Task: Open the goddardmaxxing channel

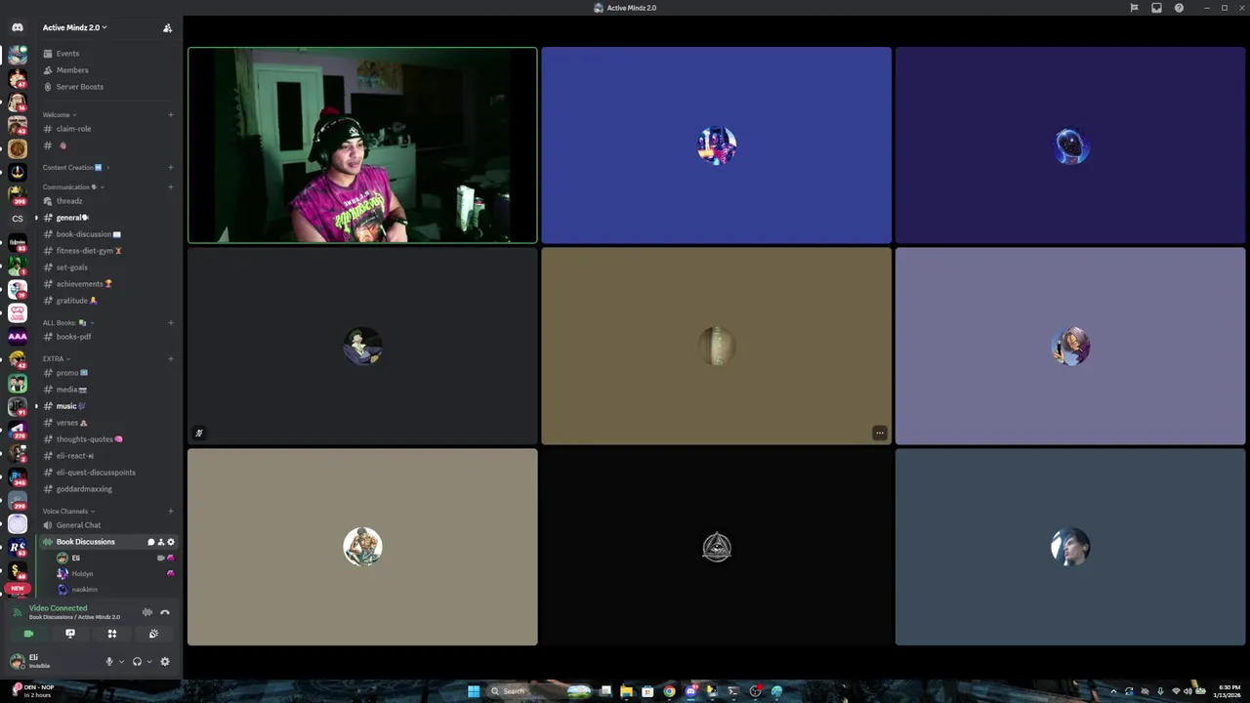Action: coord(108,489)
